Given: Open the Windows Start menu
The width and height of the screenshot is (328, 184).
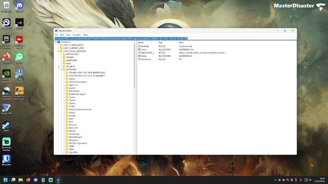Looking at the screenshot, I should coord(6,180).
